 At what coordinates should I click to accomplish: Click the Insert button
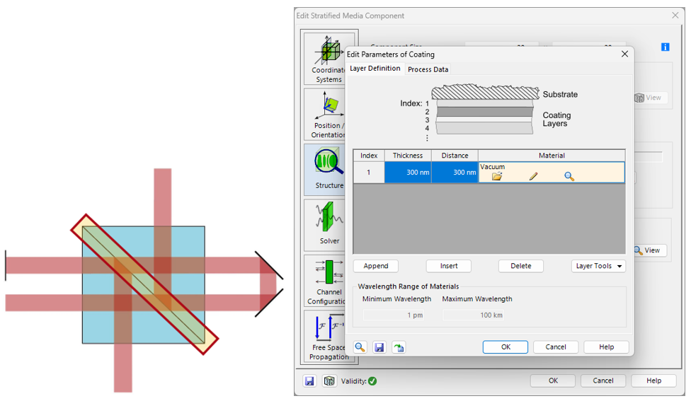[x=449, y=266]
